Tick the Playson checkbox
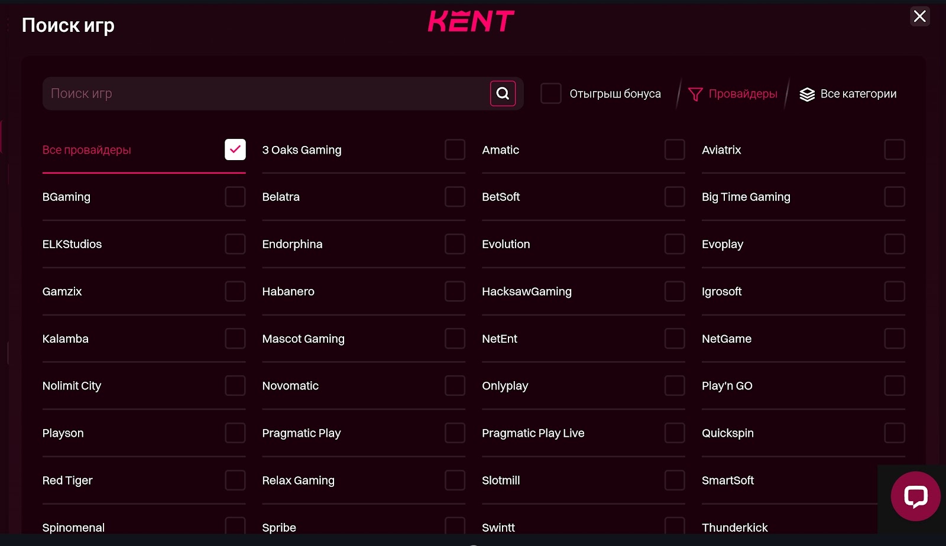 [235, 433]
